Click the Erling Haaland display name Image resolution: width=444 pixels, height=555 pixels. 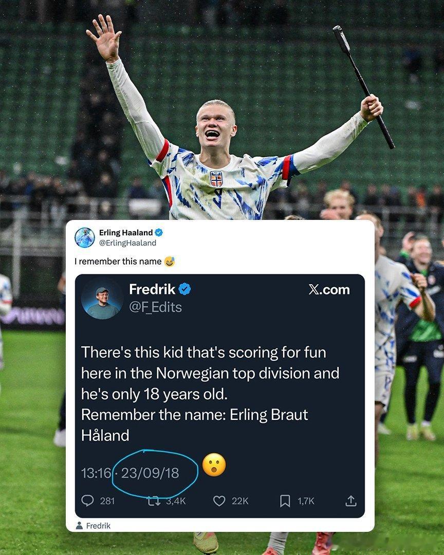pos(126,233)
